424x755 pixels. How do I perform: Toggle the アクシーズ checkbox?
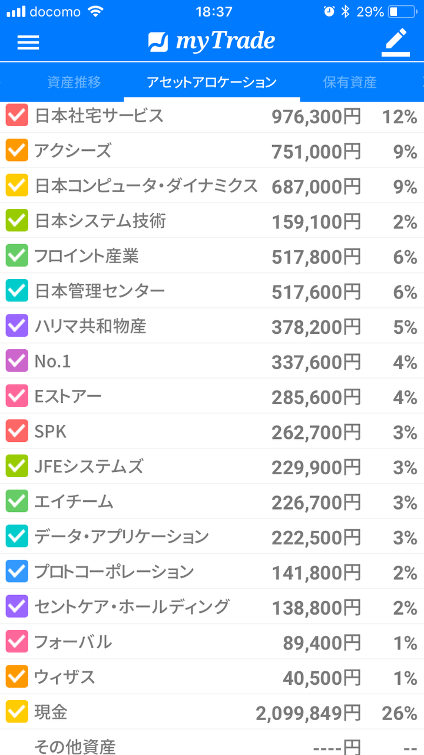coord(17,150)
